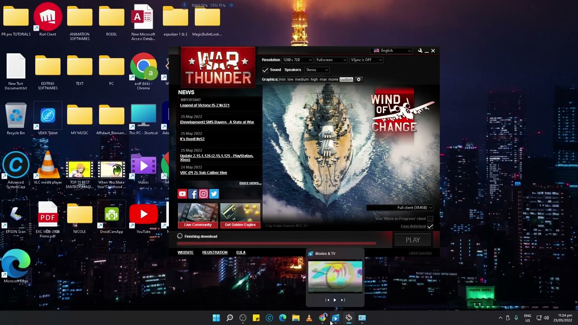Open the Microsoft Edge desktop icon
Image resolution: width=578 pixels, height=325 pixels.
point(16,266)
